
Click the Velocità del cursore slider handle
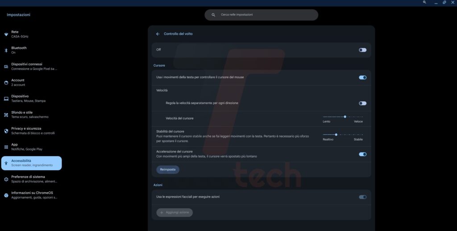tap(345, 117)
